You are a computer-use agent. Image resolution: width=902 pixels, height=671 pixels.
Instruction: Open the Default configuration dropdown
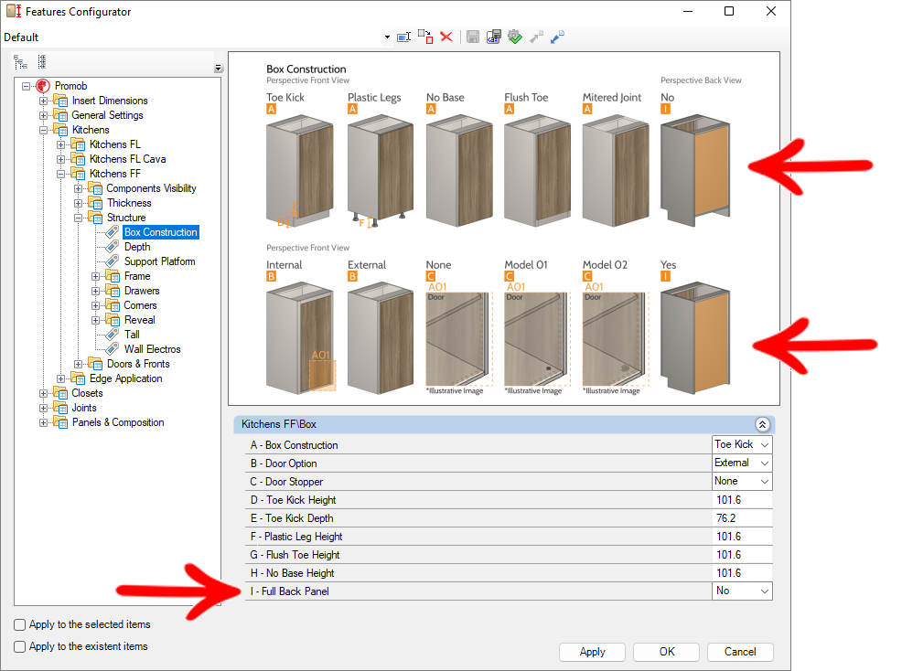(x=387, y=37)
